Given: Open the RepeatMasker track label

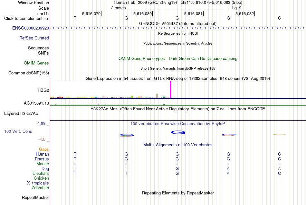Looking at the screenshot, I should (35, 197).
